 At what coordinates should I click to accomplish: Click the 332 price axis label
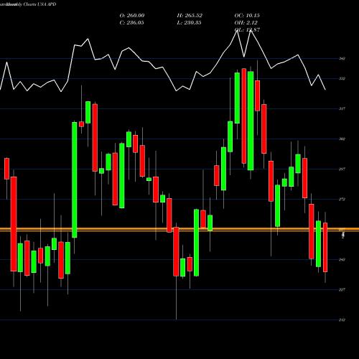(x=342, y=78)
